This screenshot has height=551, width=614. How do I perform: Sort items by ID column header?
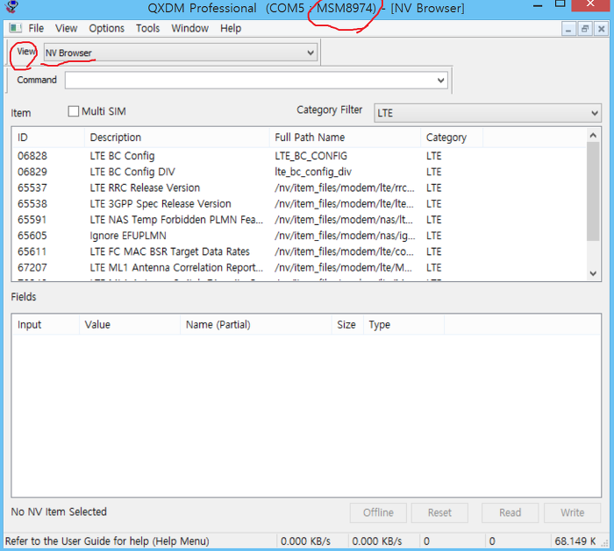pyautogui.click(x=48, y=138)
